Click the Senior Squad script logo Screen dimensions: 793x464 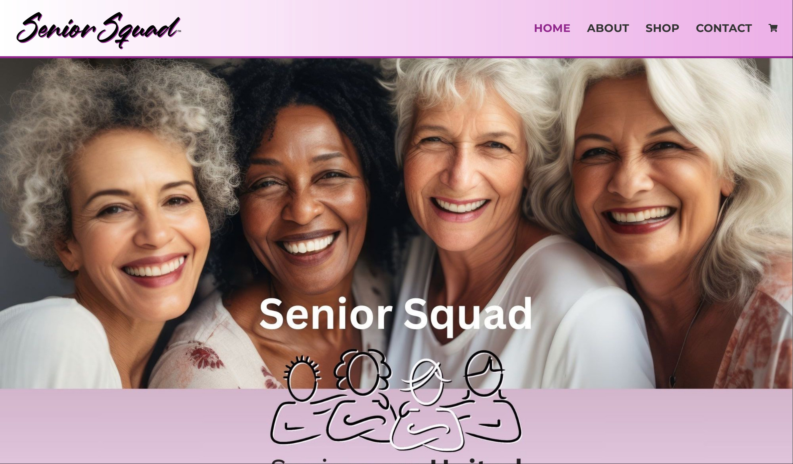[99, 30]
